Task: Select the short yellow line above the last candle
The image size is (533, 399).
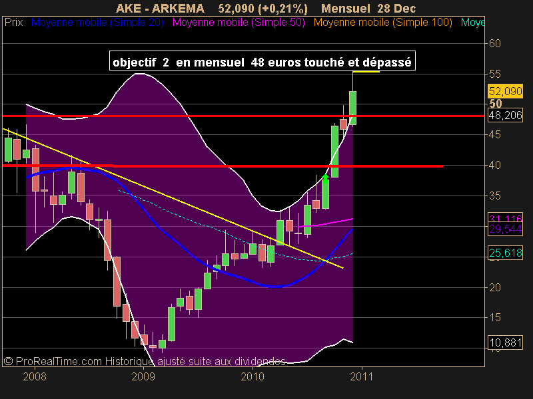Action: click(x=366, y=72)
